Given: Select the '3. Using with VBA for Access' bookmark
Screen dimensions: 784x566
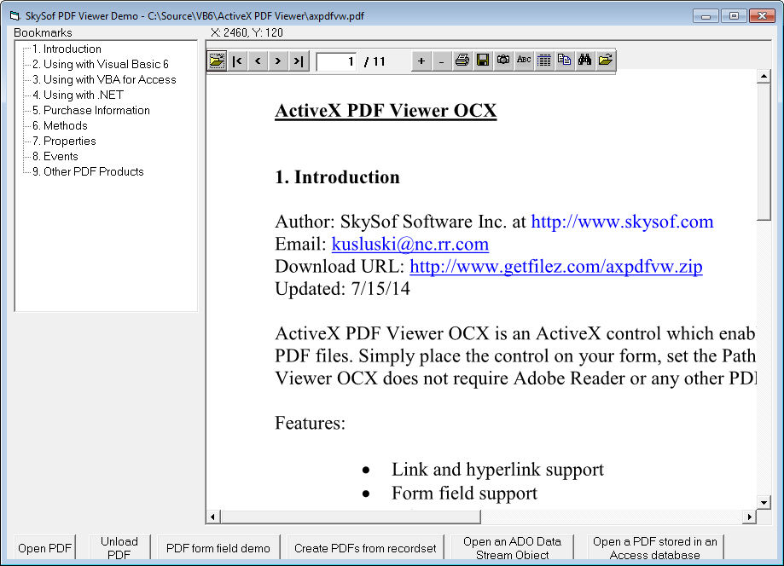Looking at the screenshot, I should click(x=104, y=79).
